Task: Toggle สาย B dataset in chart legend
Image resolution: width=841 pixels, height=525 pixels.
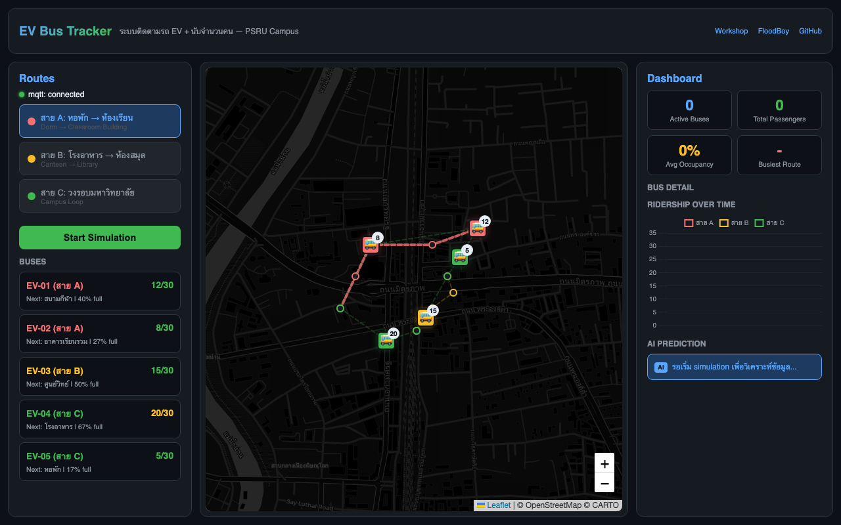Action: click(733, 223)
